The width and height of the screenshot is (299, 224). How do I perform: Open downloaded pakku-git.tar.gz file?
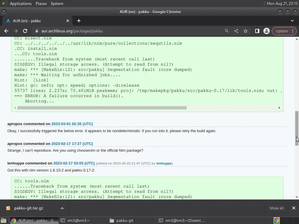(x=29, y=208)
